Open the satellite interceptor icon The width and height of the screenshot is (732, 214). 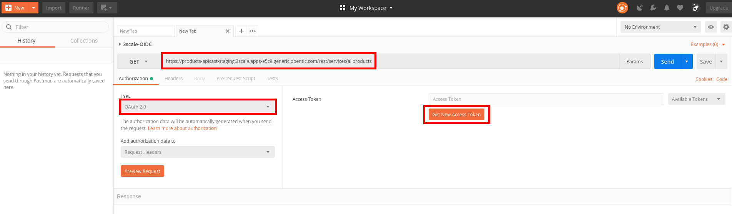[639, 8]
